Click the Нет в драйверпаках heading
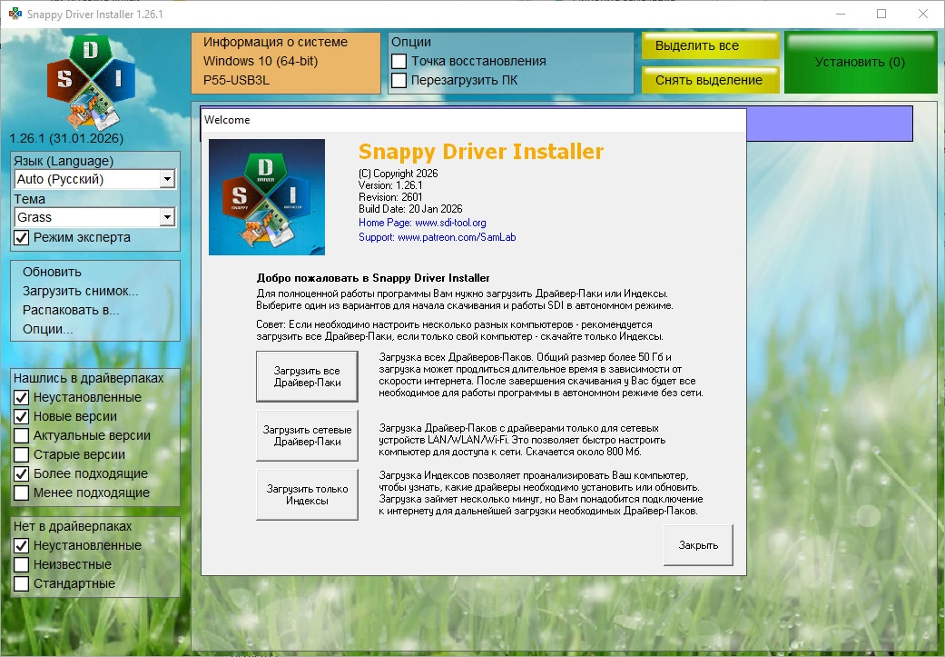945x657 pixels. [x=73, y=526]
